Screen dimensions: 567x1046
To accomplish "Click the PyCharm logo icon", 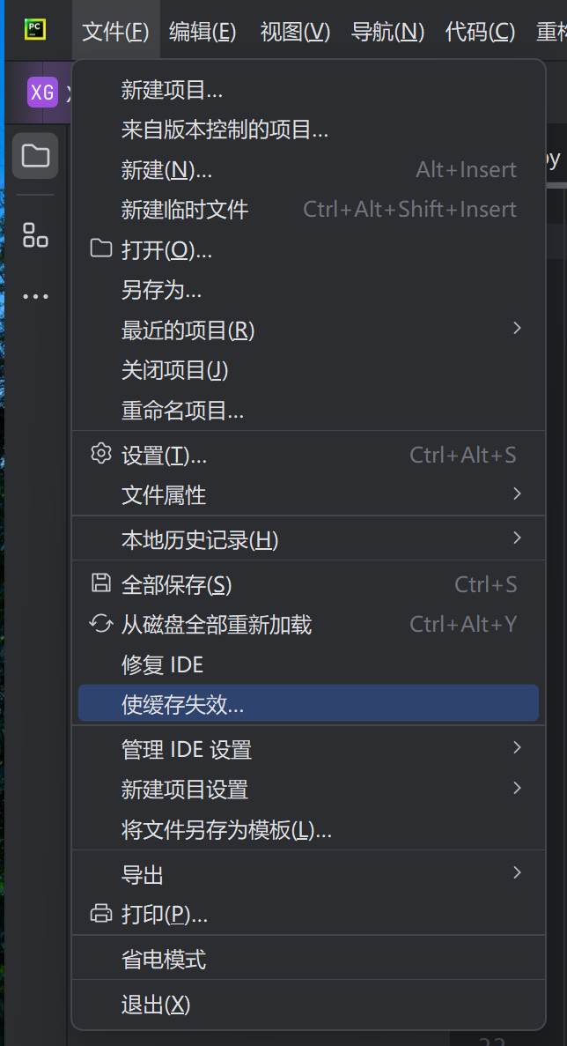I will [x=35, y=30].
